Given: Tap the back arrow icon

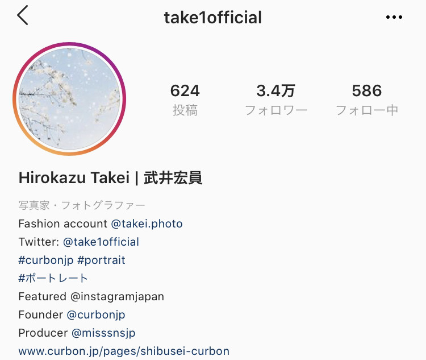Looking at the screenshot, I should click(23, 15).
